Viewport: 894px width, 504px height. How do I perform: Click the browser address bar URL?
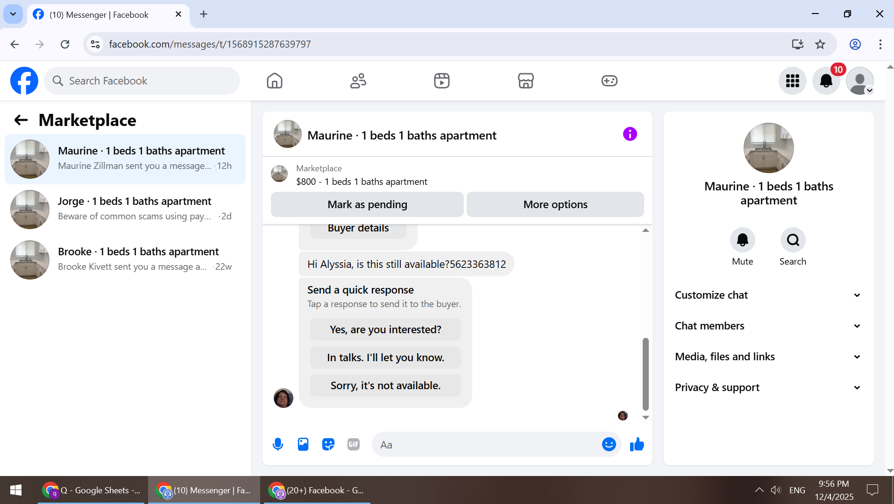point(210,44)
